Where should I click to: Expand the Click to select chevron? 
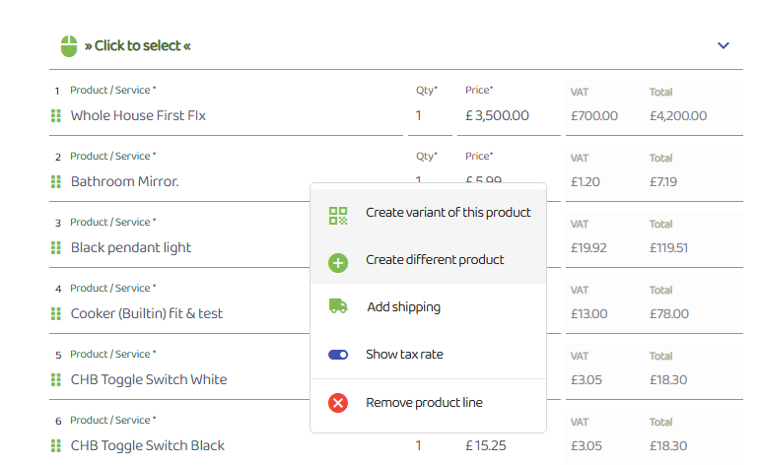point(724,45)
